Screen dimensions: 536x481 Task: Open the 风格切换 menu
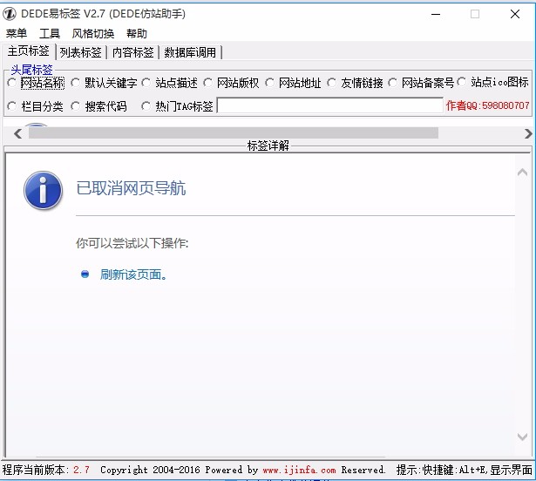point(93,33)
